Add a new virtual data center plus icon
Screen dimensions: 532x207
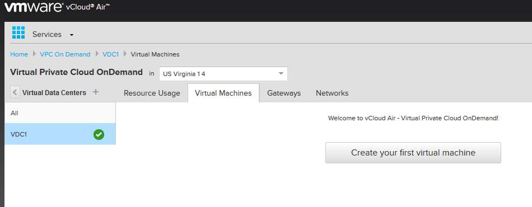96,92
